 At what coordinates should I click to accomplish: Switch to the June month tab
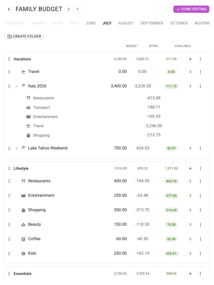[91, 23]
